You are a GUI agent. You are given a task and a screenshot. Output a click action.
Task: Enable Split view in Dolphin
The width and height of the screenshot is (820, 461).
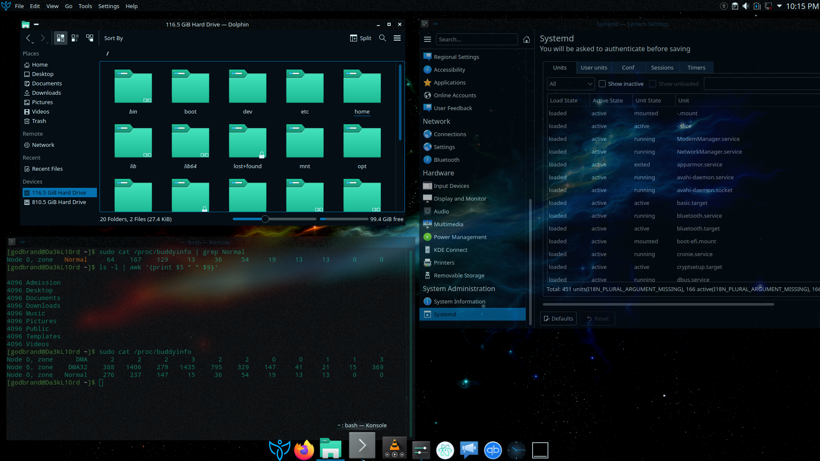tap(360, 38)
